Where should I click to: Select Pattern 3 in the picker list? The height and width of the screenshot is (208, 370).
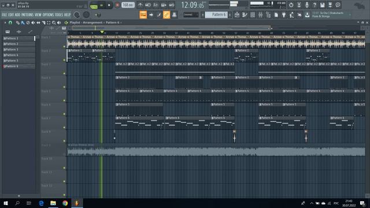tap(18, 50)
